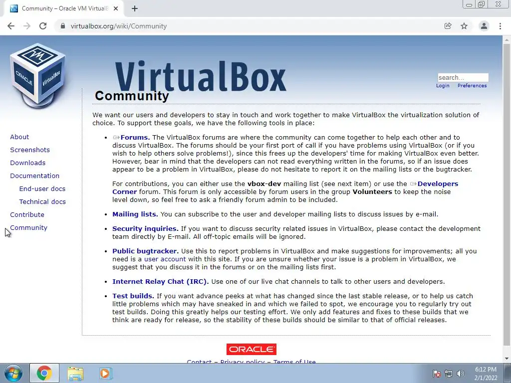This screenshot has height=383, width=511.
Task: Click the browser Back arrow
Action: tap(11, 26)
